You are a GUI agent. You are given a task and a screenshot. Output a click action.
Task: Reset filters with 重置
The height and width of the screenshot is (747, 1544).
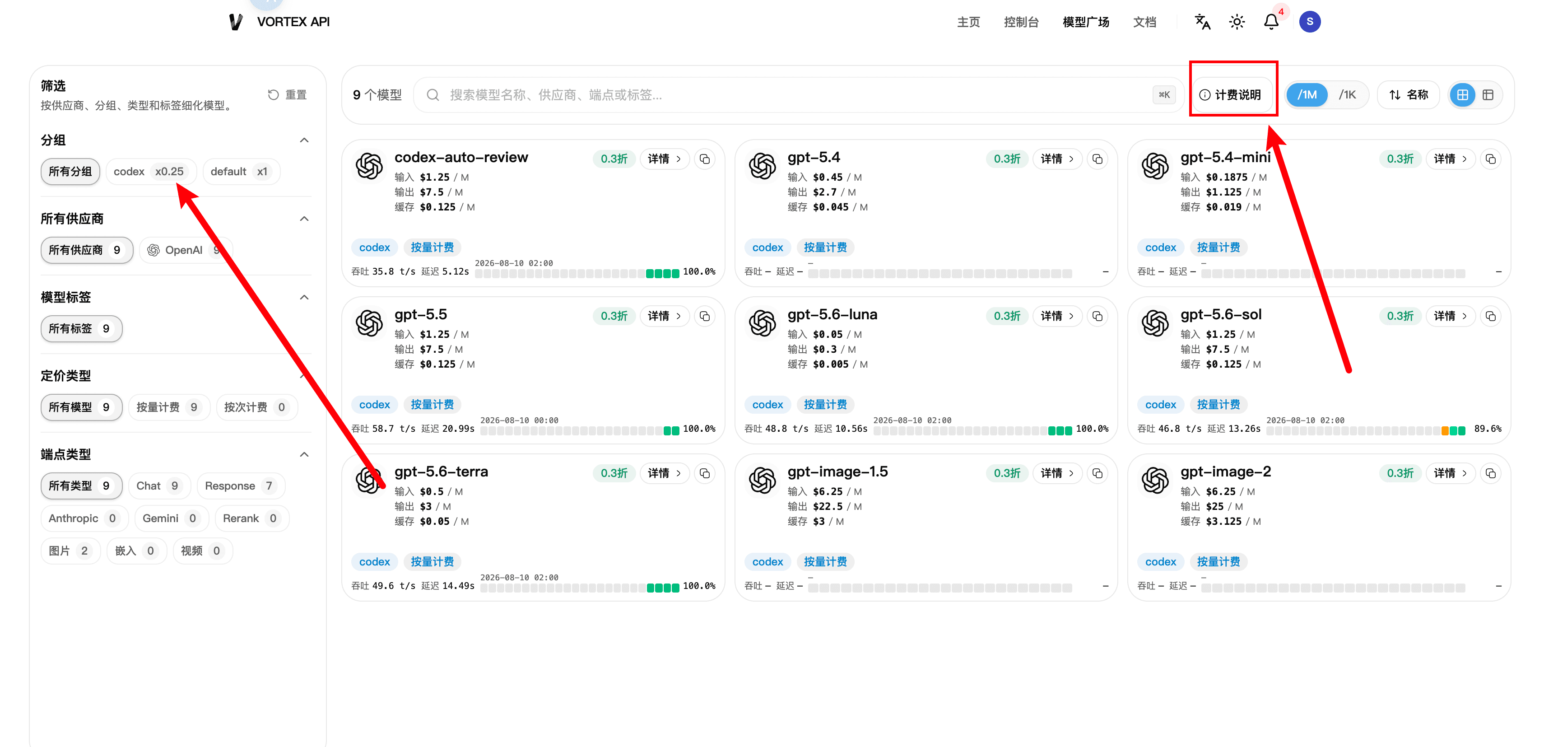click(287, 95)
